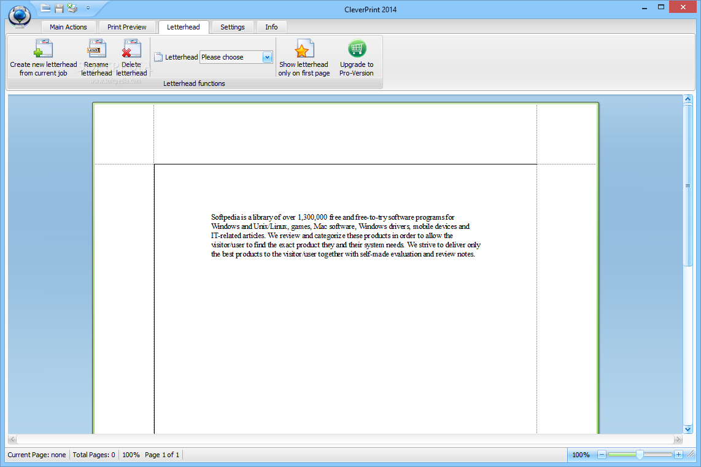Image resolution: width=701 pixels, height=467 pixels.
Task: Click the vertical scrollbar thumb
Action: (x=687, y=185)
